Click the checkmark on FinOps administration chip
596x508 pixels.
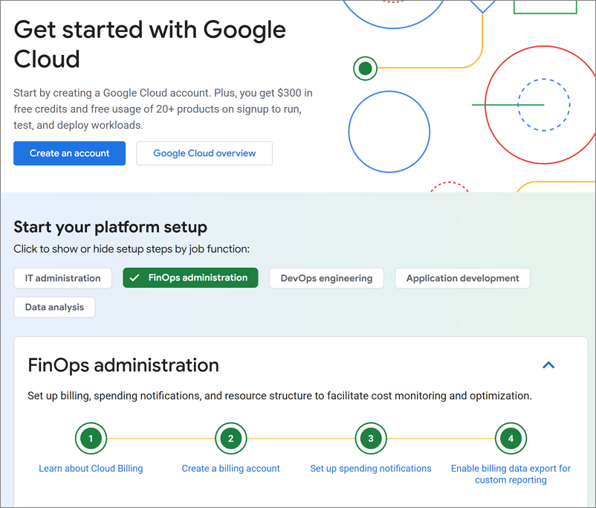(135, 278)
